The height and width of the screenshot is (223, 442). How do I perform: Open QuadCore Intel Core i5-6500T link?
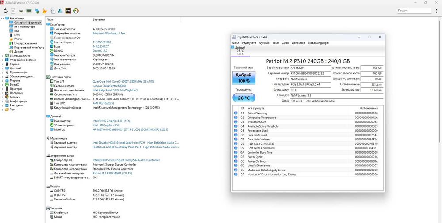tap(123, 81)
